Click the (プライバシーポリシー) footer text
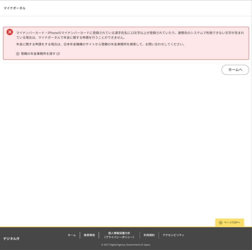 tap(119, 237)
